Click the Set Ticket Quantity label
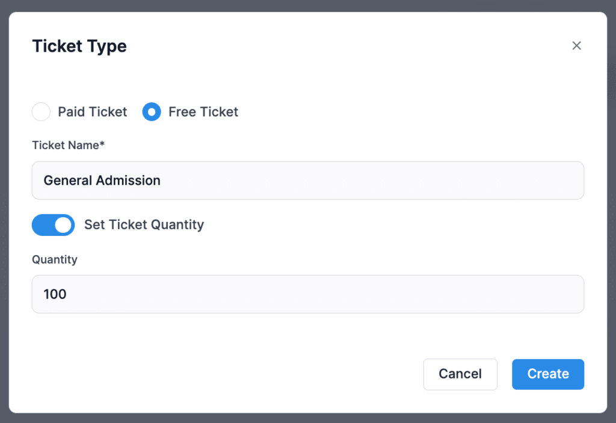The image size is (616, 423). point(144,225)
